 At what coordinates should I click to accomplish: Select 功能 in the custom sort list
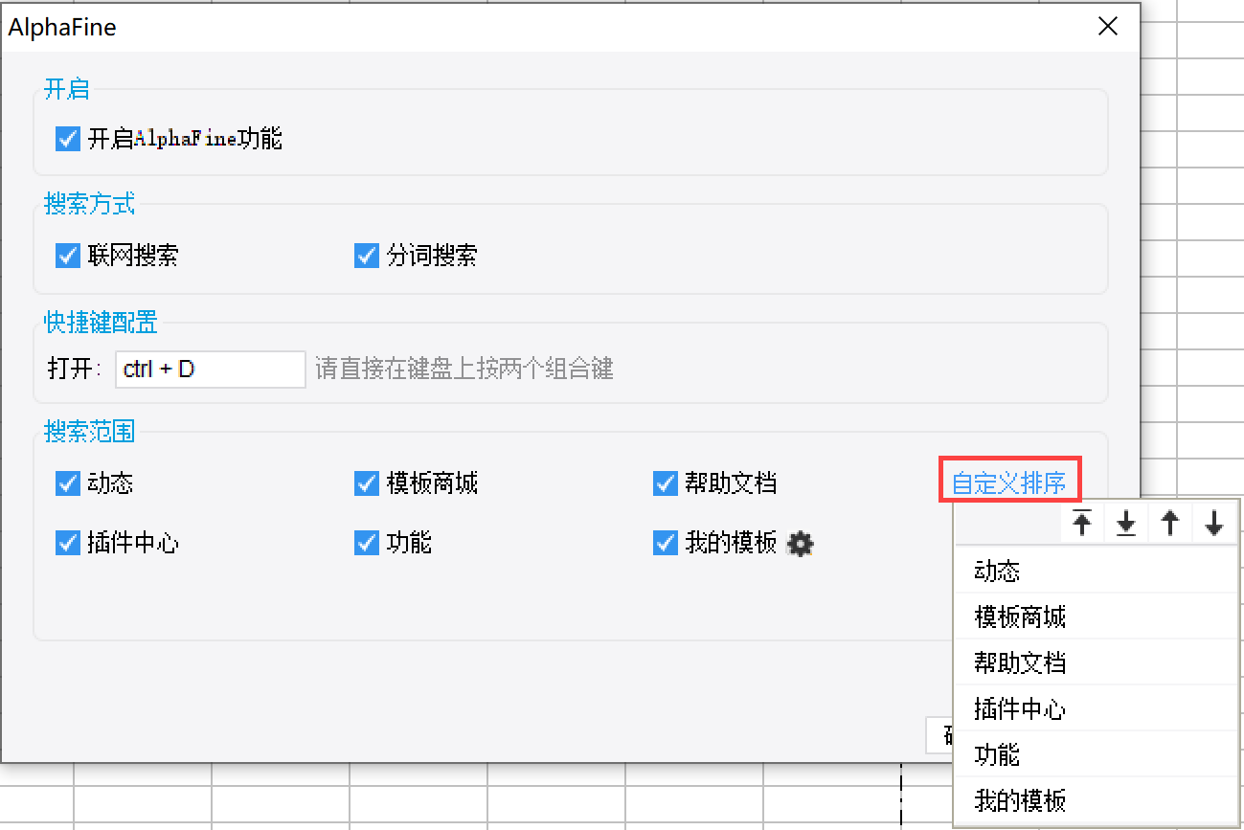point(1097,754)
